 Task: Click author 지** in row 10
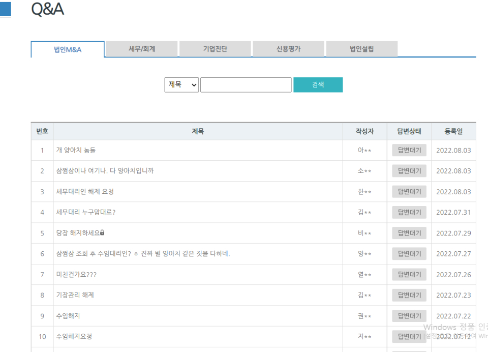click(x=364, y=336)
